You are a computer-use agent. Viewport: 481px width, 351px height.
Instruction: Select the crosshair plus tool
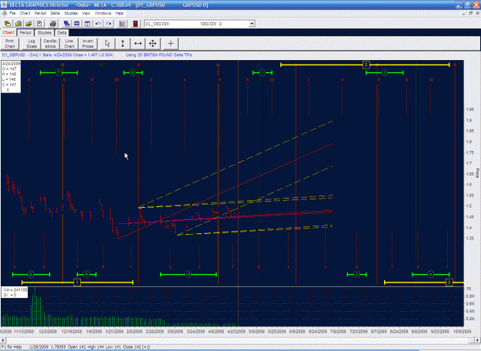coord(171,44)
